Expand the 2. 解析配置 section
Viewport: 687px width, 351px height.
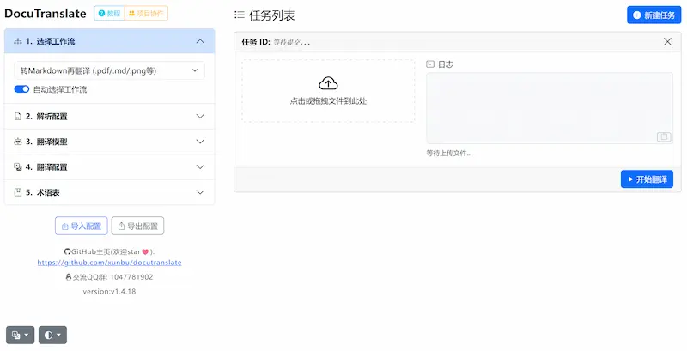point(109,116)
